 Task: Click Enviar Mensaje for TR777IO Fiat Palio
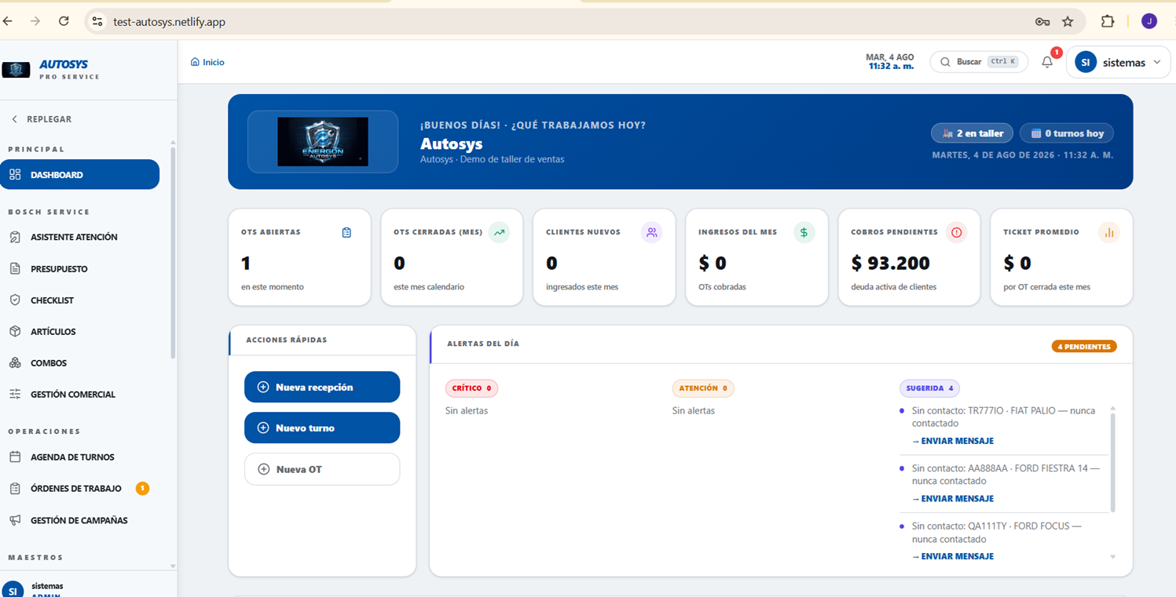click(x=953, y=441)
